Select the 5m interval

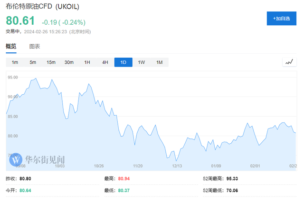(33, 62)
